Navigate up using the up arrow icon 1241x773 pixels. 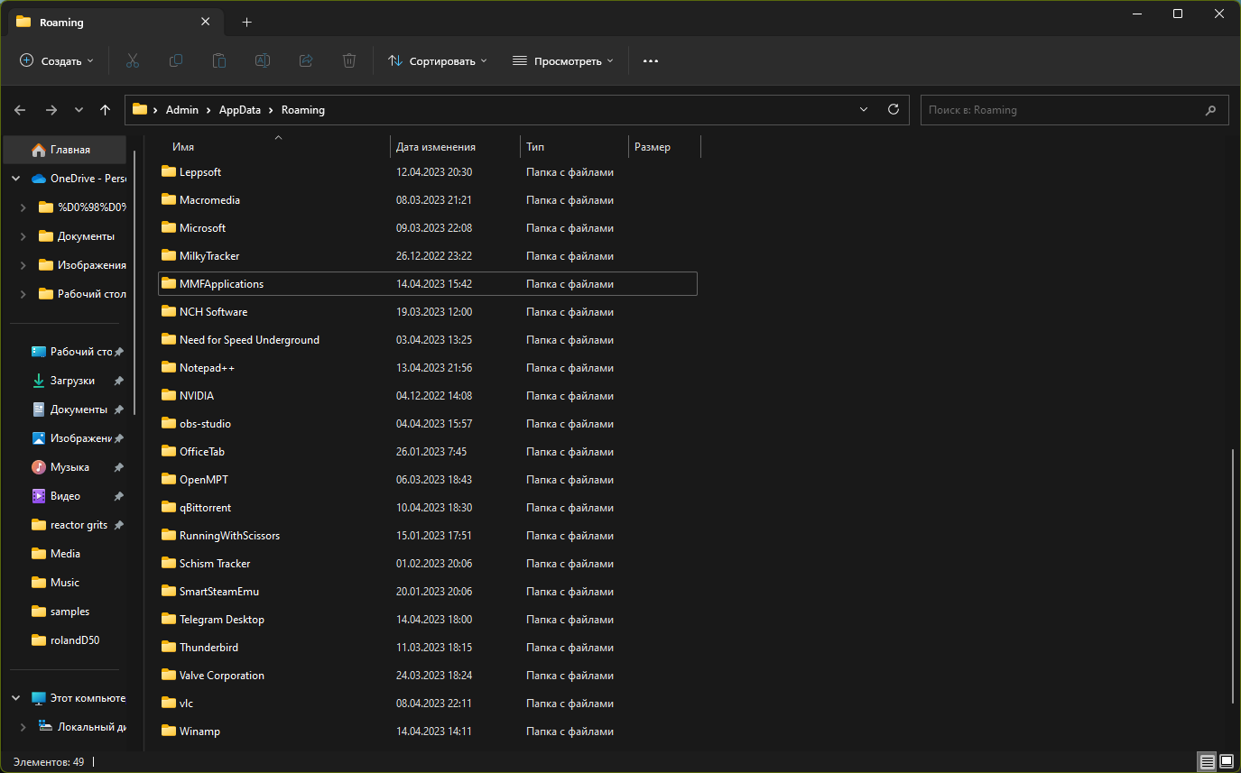[105, 109]
